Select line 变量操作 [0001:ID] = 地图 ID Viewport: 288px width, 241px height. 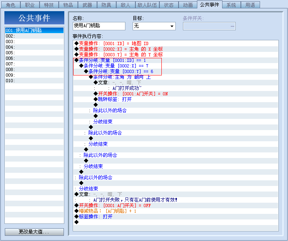(176, 43)
